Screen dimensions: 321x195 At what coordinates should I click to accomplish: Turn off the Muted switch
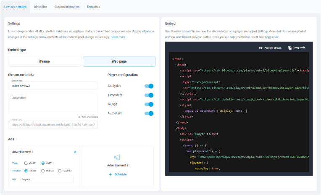149,104
